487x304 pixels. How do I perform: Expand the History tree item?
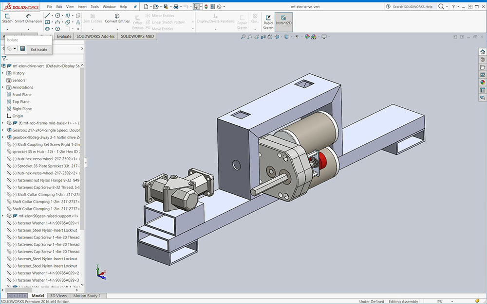3,73
